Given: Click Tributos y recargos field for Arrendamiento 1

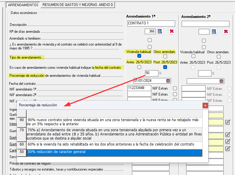Looking at the screenshot, I should coord(151,168).
